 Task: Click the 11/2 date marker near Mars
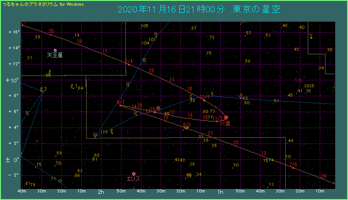click(x=218, y=118)
